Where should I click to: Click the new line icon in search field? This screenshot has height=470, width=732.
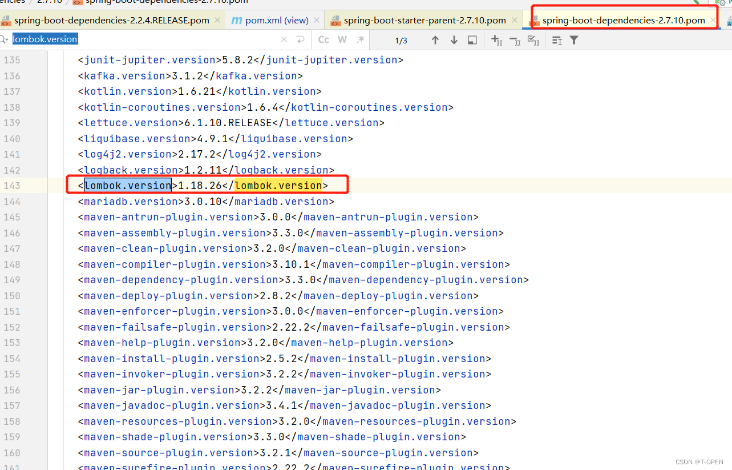(300, 40)
